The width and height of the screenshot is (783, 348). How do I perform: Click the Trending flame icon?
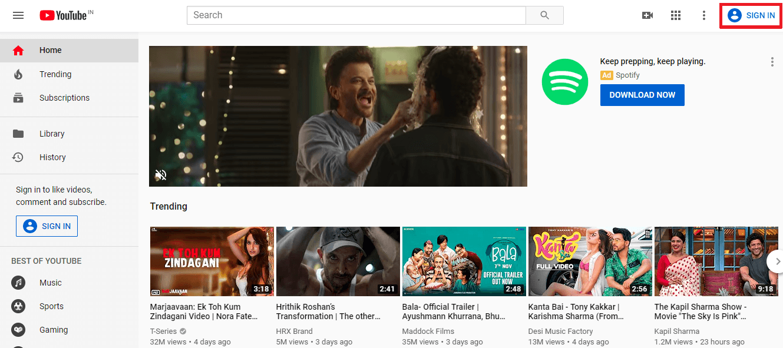point(18,74)
